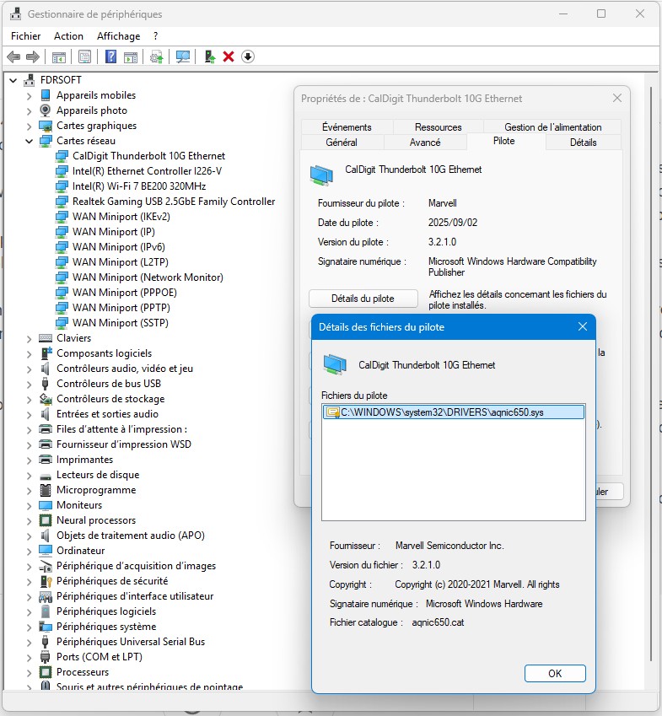
Task: Click the properties sheet toolbar icon
Action: [84, 57]
